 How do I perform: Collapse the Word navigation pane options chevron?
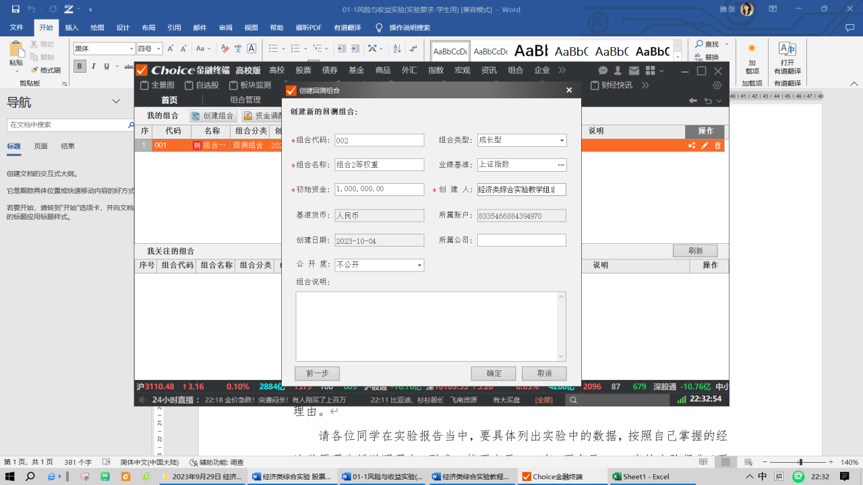(116, 101)
